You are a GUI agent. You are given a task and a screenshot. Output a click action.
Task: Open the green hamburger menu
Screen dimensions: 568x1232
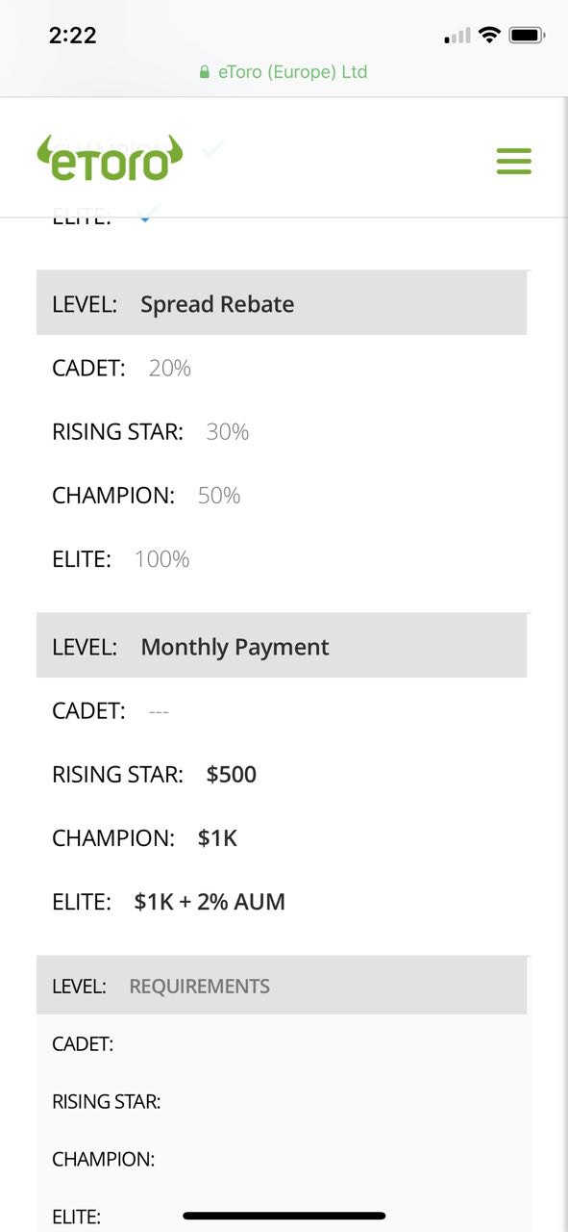click(514, 161)
